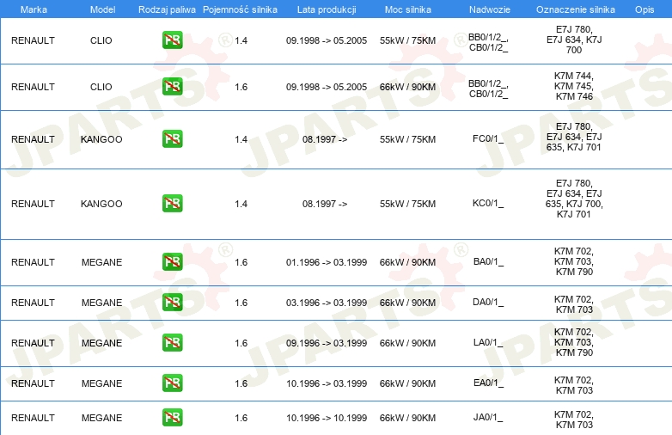
Task: Click RENAULT in the CLIO 1.4 row
Action: [33, 40]
